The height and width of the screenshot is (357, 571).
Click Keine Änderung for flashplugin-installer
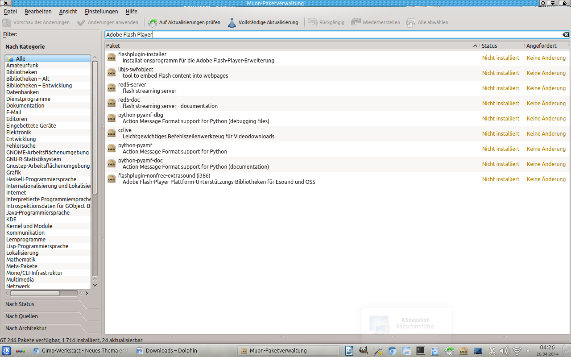pos(546,58)
